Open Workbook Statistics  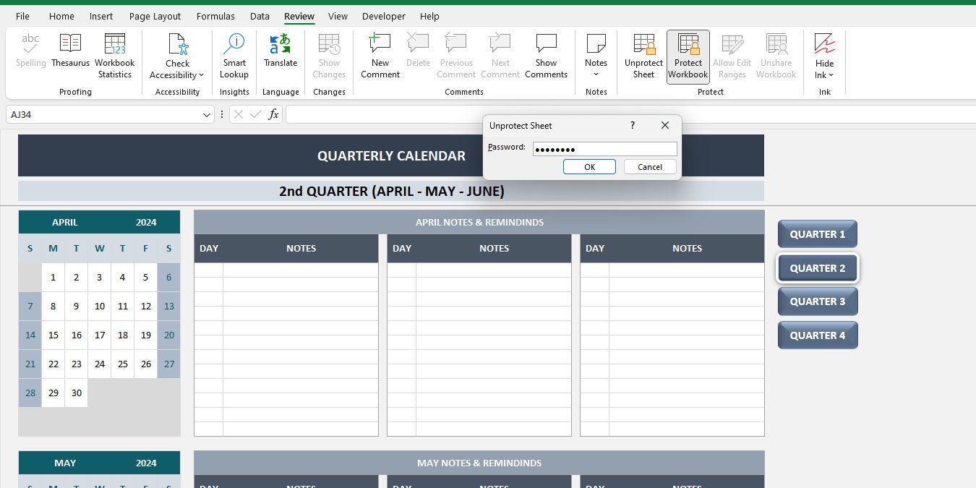[x=115, y=56]
